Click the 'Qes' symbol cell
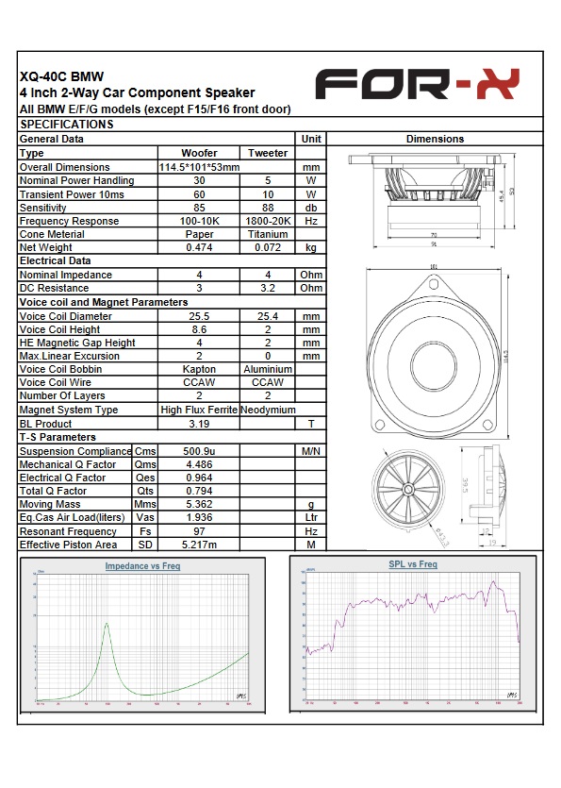The width and height of the screenshot is (561, 788). tap(145, 478)
